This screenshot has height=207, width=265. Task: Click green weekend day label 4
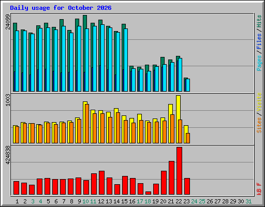tap(40, 201)
